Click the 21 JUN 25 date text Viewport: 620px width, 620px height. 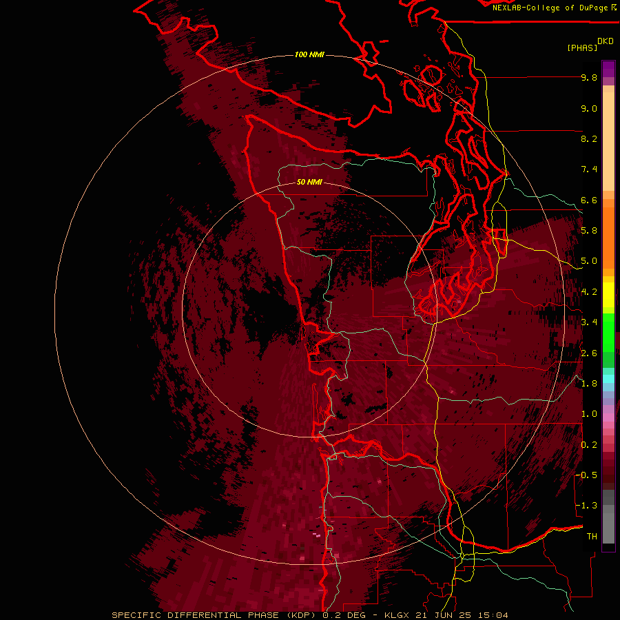[x=444, y=615]
